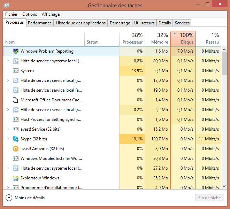Click the 13,9% processor value for System

[x=137, y=71]
